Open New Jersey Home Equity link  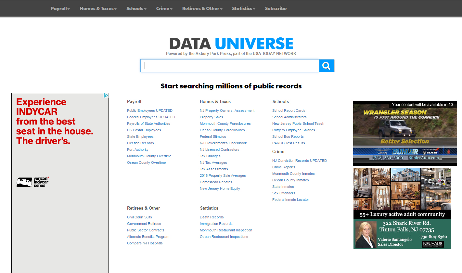(x=220, y=188)
